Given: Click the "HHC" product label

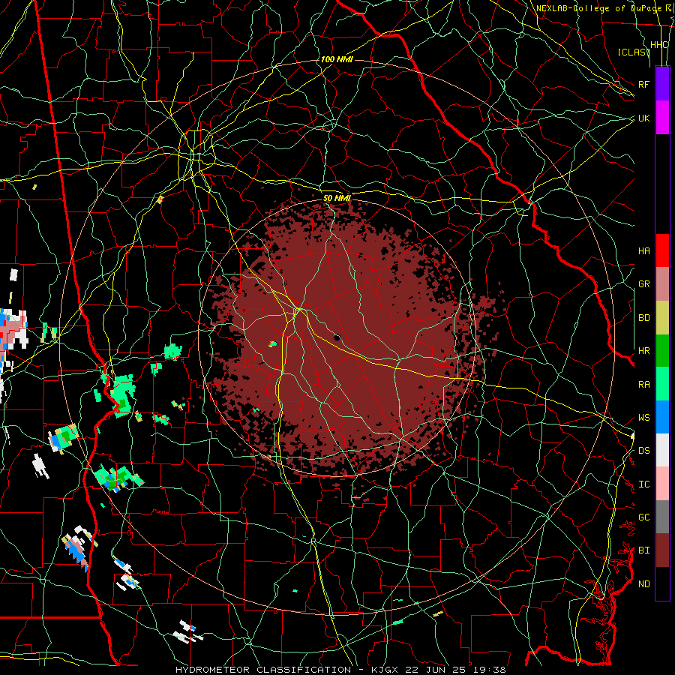Looking at the screenshot, I should (659, 45).
